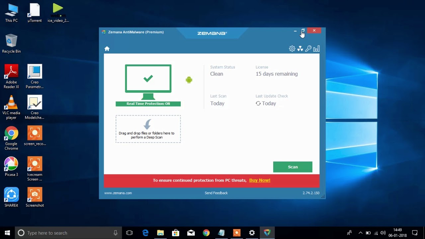Click Zemana shield icon on the taskbar

tap(267, 233)
